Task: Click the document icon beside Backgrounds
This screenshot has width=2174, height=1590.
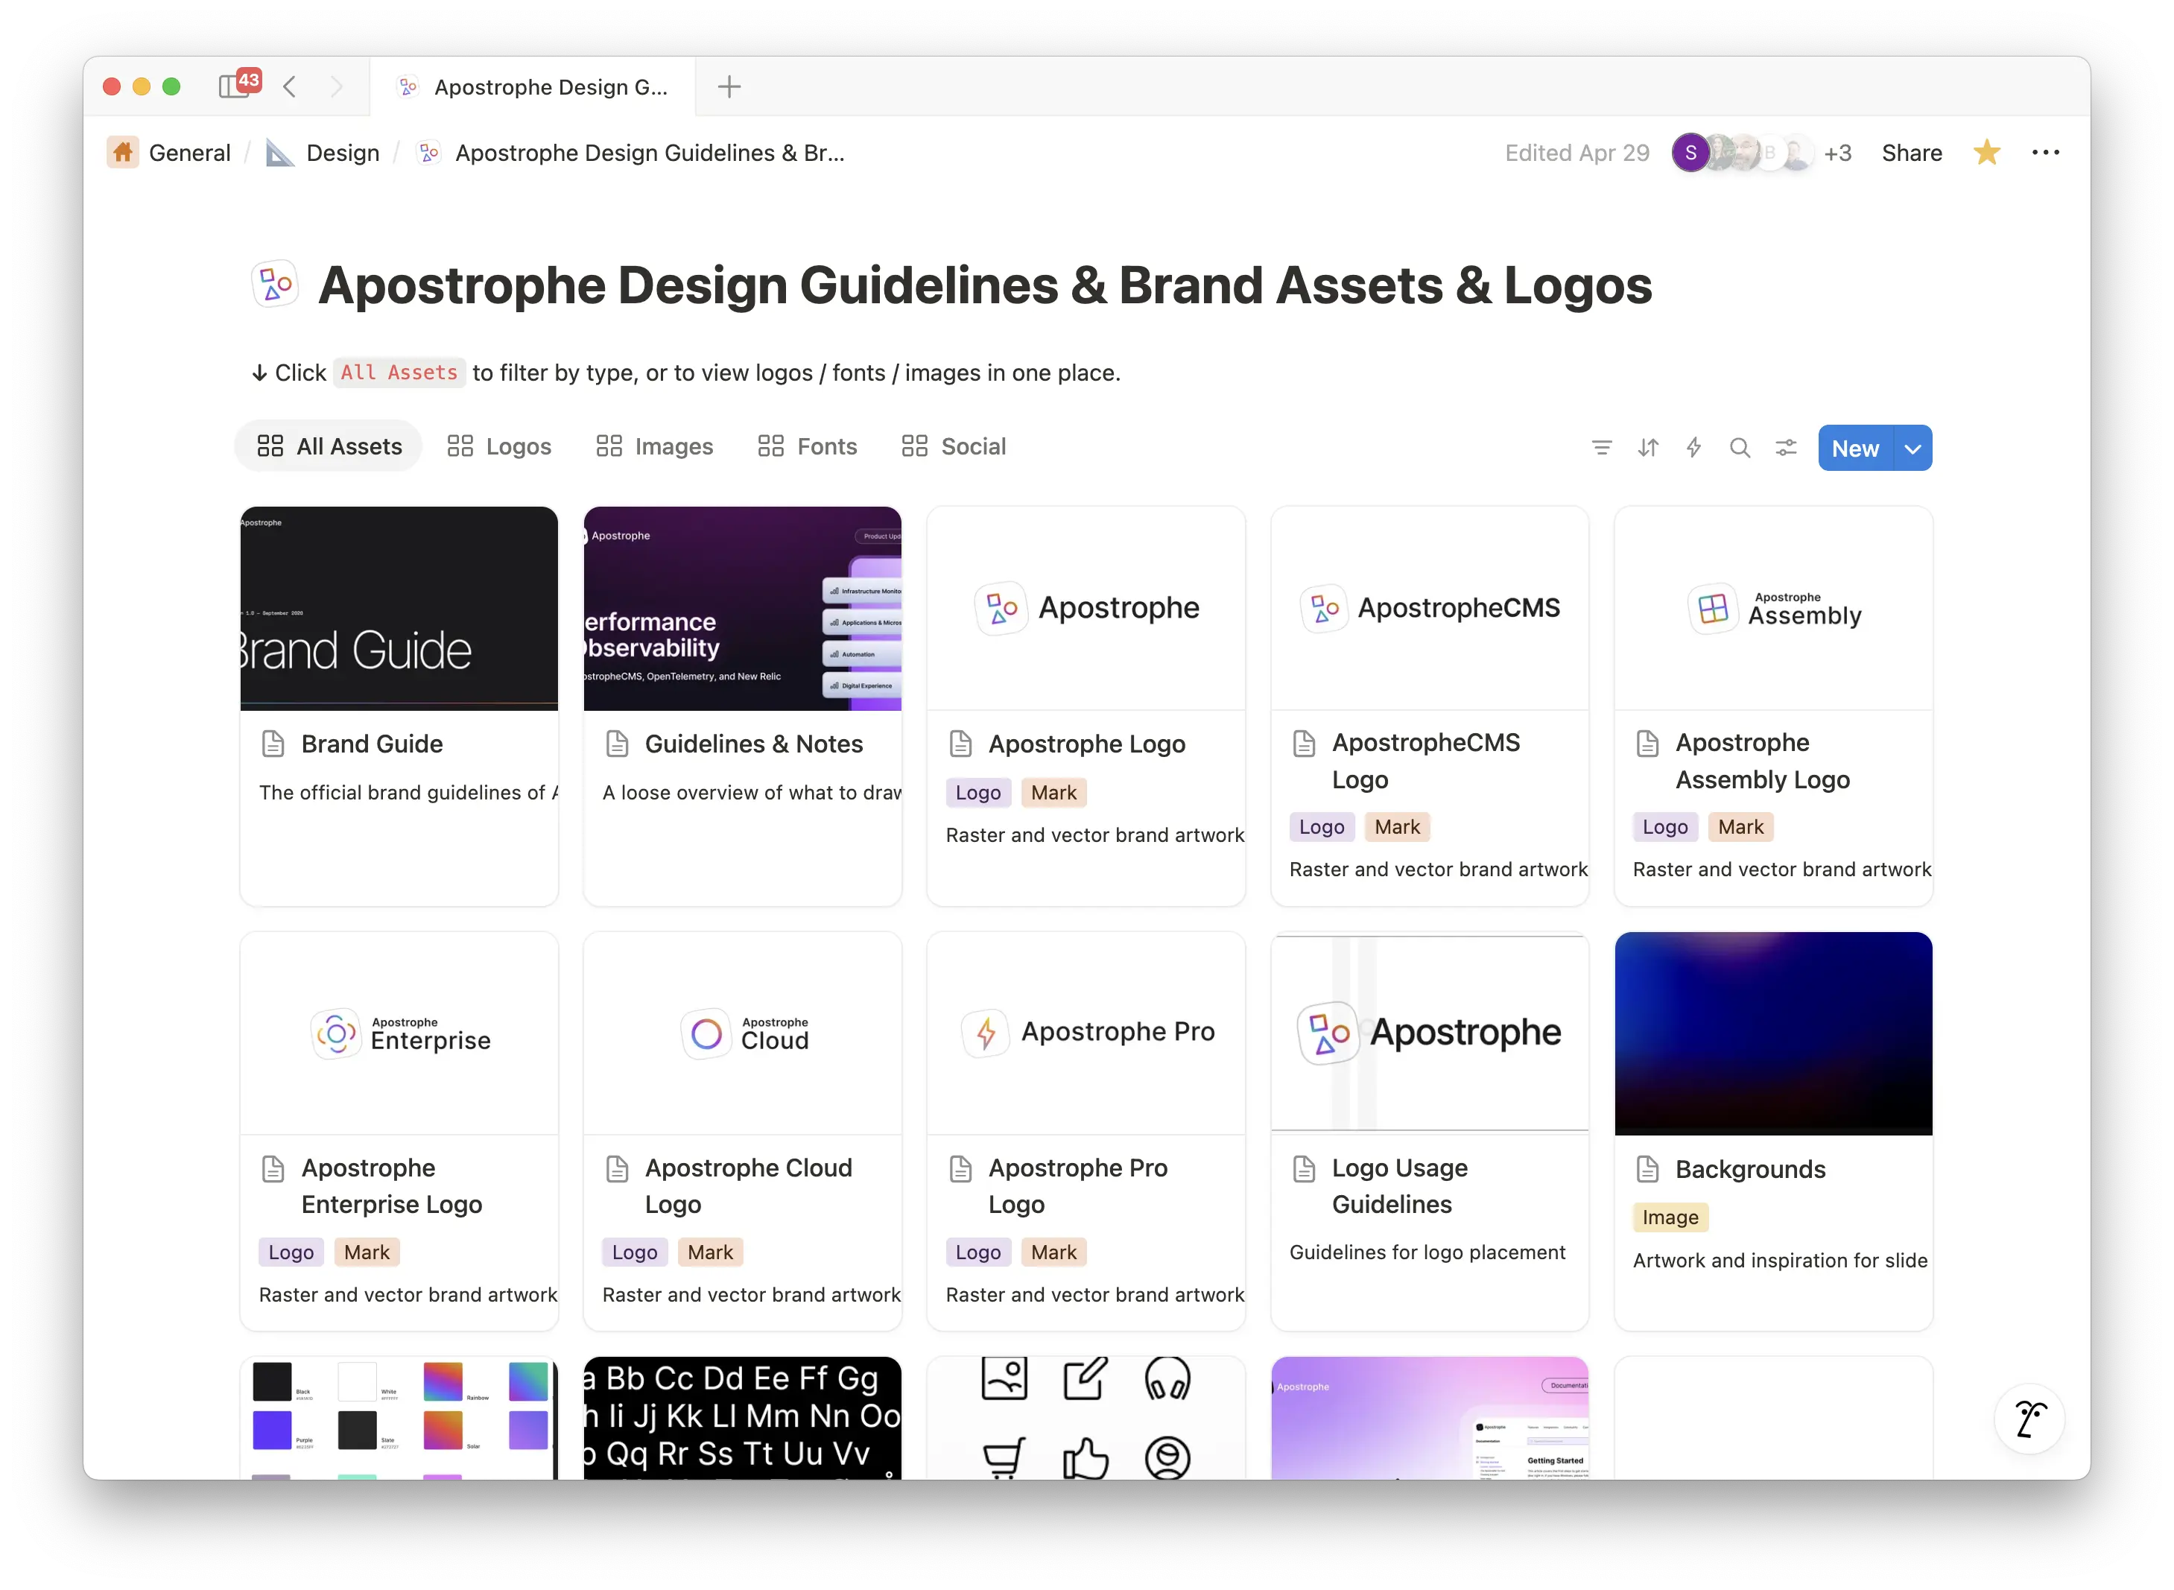Action: click(1647, 1169)
